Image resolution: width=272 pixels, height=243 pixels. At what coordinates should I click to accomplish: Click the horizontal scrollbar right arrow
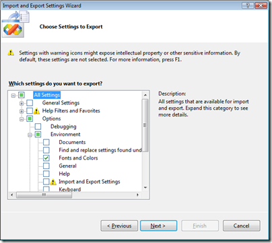[137, 195]
